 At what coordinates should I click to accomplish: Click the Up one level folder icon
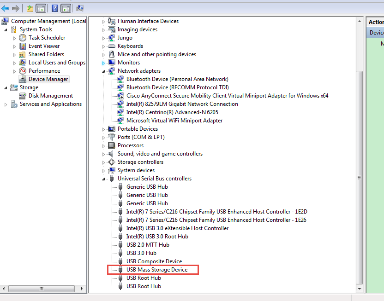(30, 9)
